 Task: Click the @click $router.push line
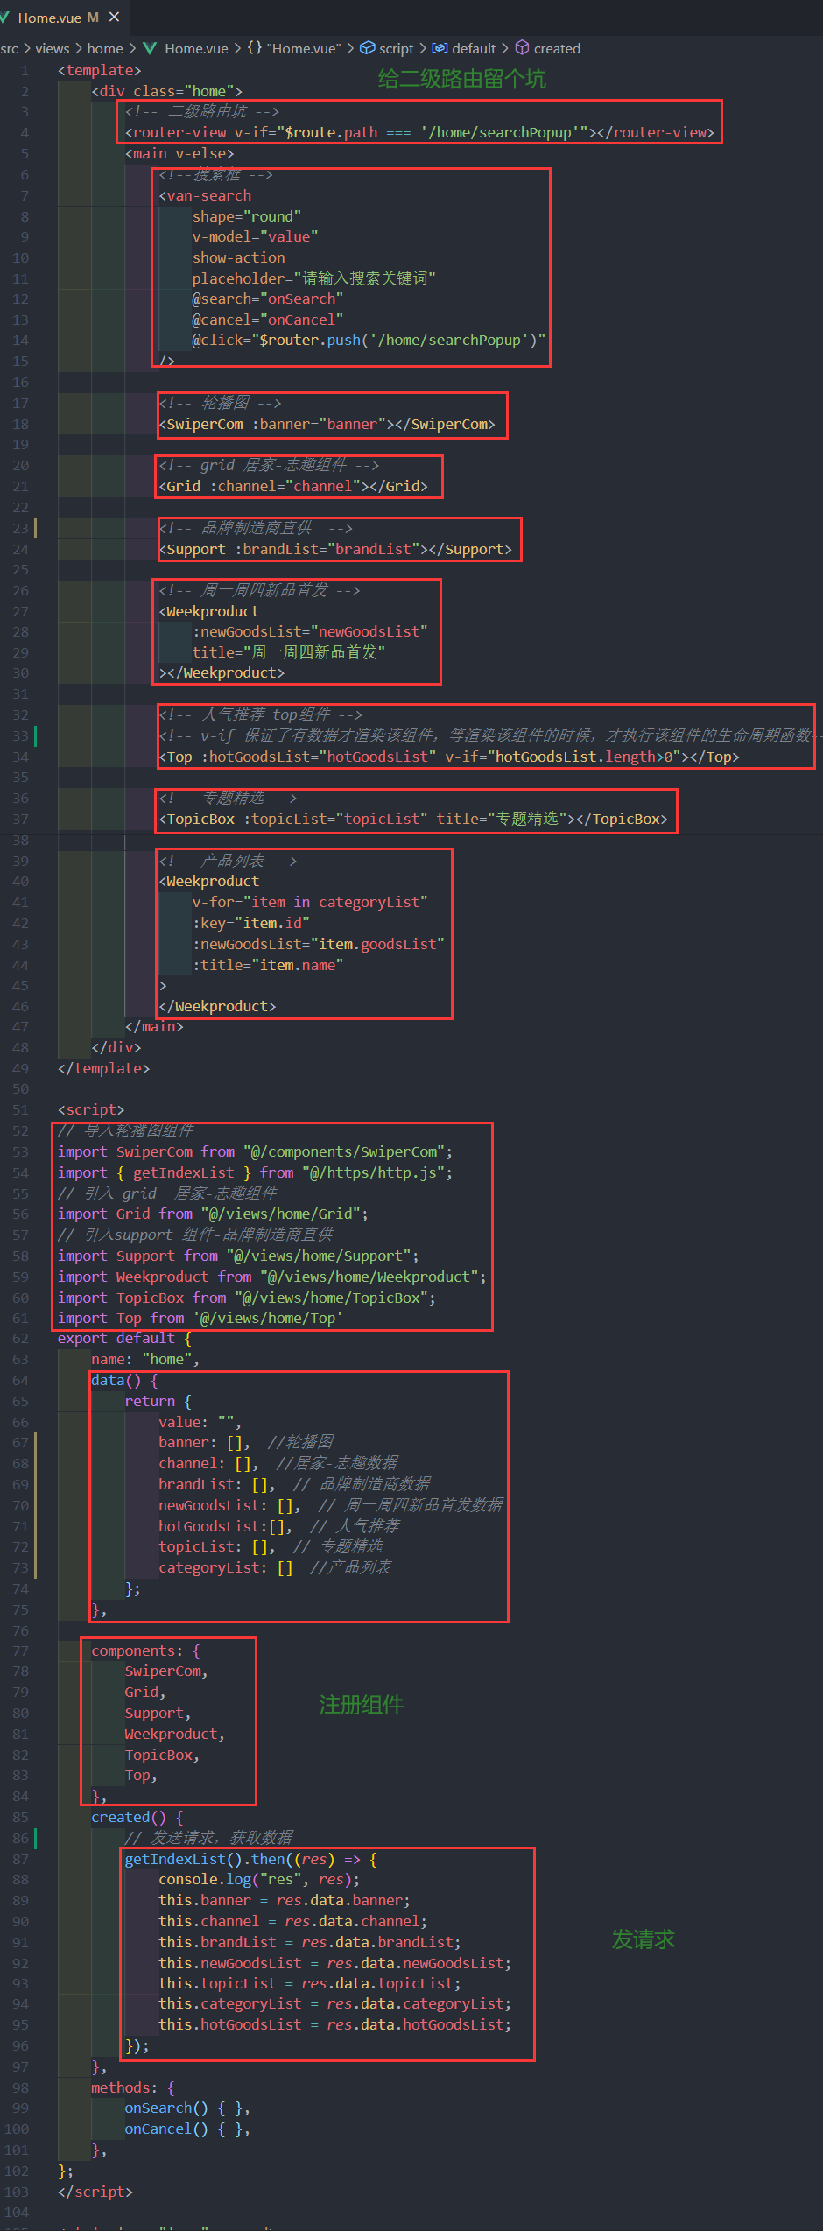coord(369,340)
